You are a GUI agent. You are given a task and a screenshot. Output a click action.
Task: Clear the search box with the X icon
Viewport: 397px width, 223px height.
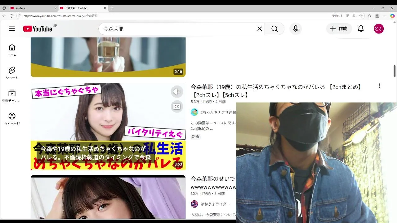[x=260, y=29]
